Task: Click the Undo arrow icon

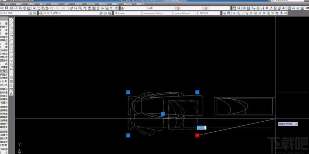Action: 57,8
